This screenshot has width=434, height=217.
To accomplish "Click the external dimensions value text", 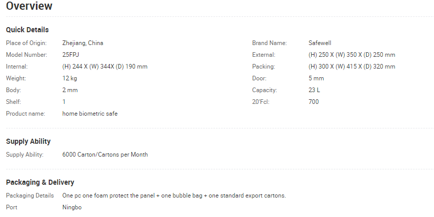I will pyautogui.click(x=352, y=55).
